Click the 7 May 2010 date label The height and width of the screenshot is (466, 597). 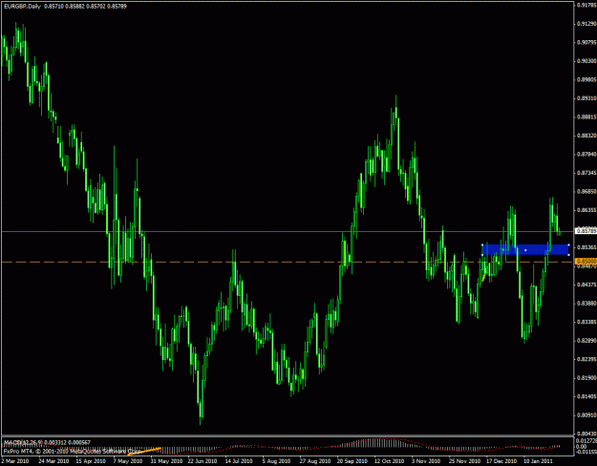tap(128, 461)
